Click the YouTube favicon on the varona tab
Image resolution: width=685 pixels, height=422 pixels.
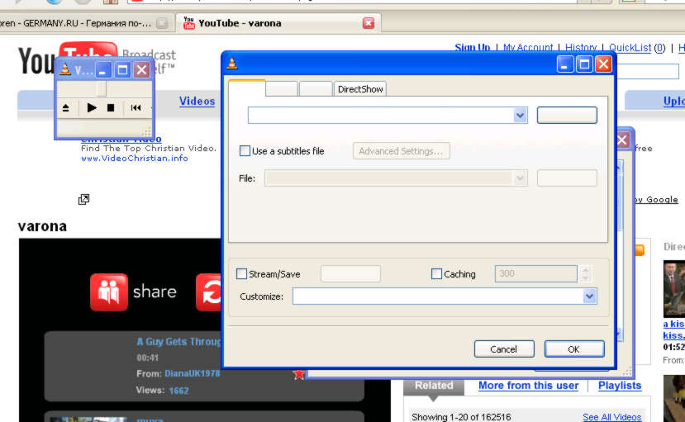[188, 22]
